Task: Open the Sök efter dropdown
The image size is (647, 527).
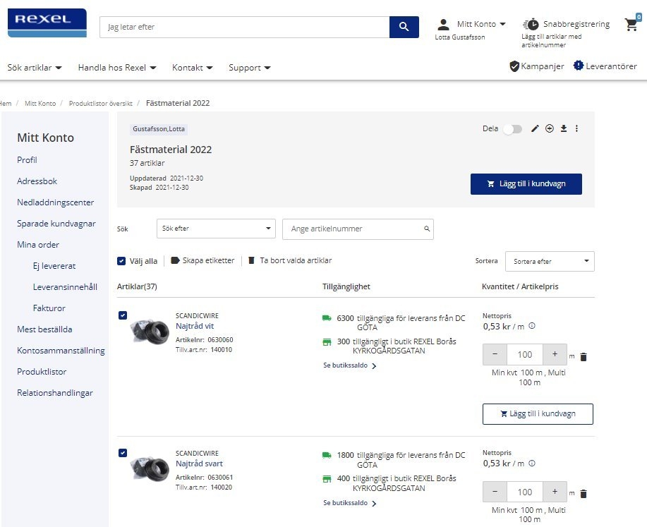Action: click(x=216, y=229)
